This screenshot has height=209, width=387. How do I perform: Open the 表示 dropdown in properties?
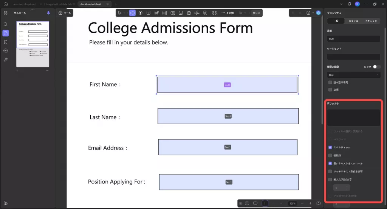[x=353, y=75]
